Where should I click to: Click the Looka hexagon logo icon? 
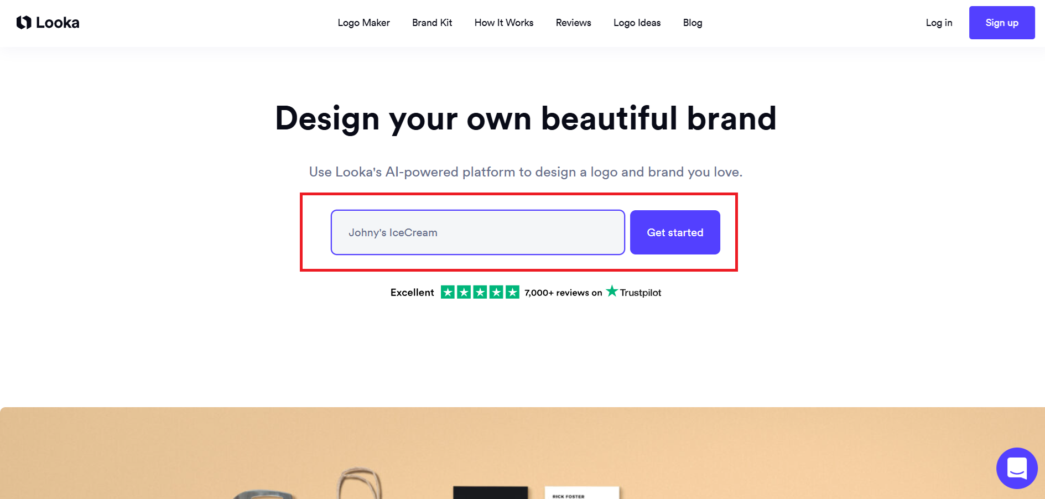pyautogui.click(x=24, y=23)
